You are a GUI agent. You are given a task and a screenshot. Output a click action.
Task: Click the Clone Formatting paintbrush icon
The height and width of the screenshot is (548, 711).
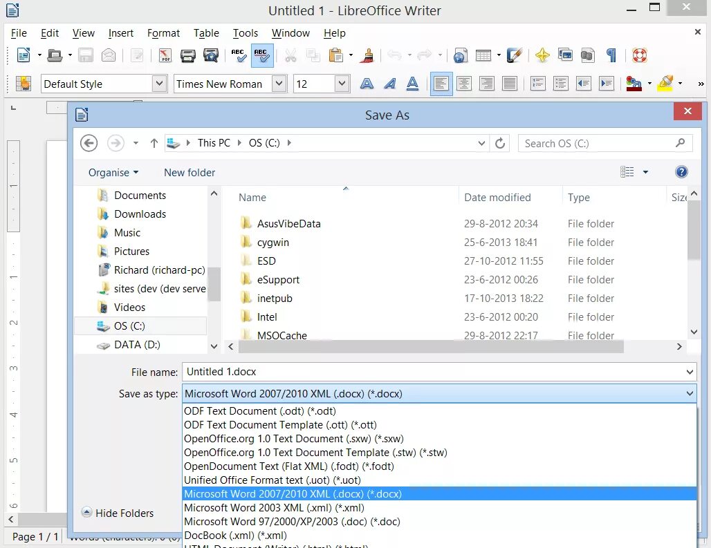tap(368, 55)
